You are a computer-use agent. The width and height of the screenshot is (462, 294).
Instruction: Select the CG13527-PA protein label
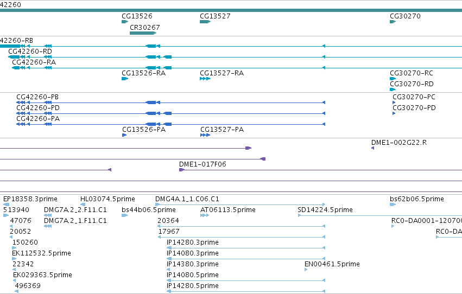coord(222,130)
